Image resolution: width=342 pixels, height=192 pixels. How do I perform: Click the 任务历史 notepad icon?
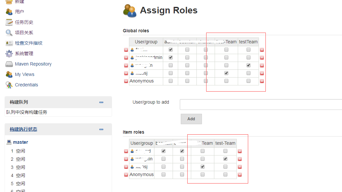(9, 22)
